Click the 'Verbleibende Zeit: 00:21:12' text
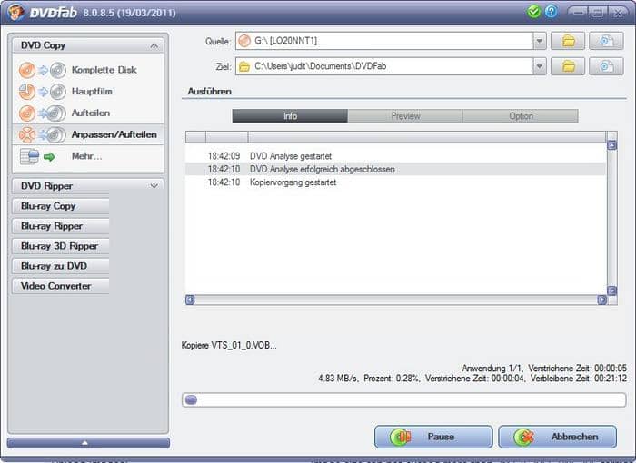The height and width of the screenshot is (463, 636). pyautogui.click(x=579, y=379)
